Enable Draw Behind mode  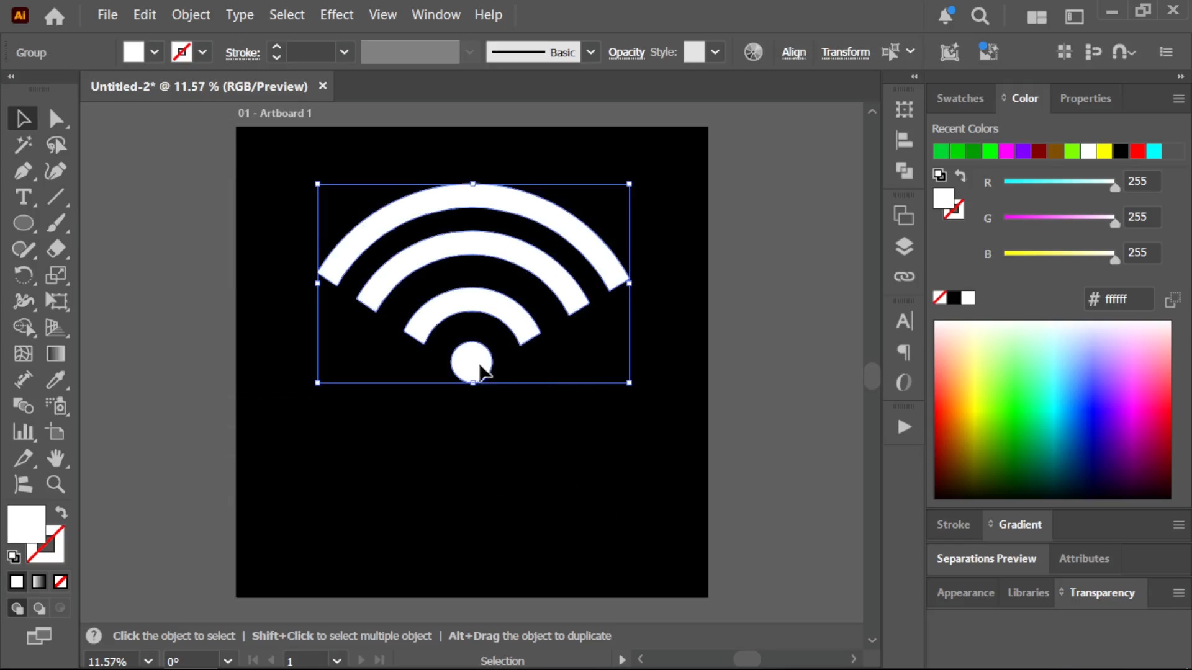tap(38, 609)
